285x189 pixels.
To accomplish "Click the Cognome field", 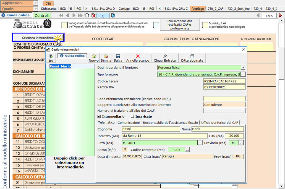I will coord(151,129).
